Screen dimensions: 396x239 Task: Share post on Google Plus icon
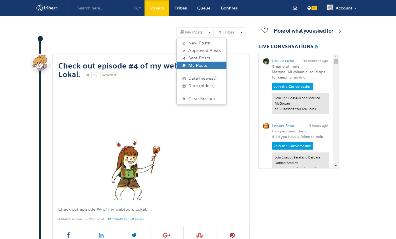[167, 235]
